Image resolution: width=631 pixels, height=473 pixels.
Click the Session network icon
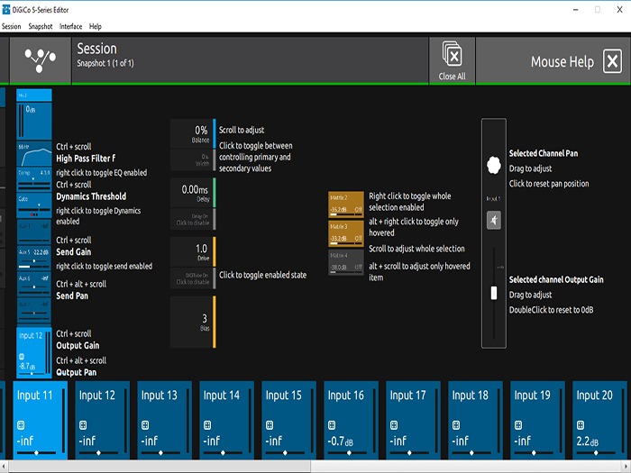click(x=40, y=60)
